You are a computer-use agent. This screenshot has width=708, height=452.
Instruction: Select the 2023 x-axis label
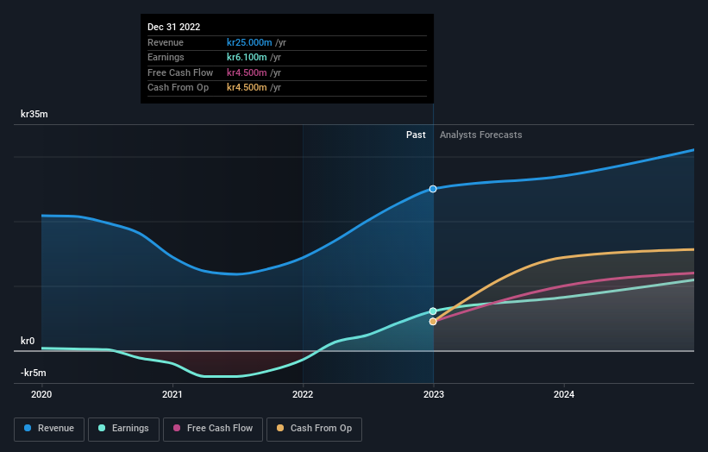click(434, 395)
